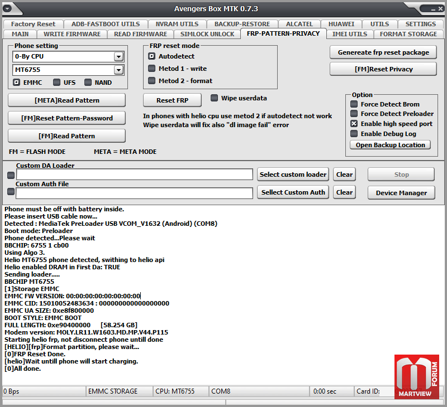
Task: Choose Metod 2 - format mode
Action: pyautogui.click(x=151, y=81)
